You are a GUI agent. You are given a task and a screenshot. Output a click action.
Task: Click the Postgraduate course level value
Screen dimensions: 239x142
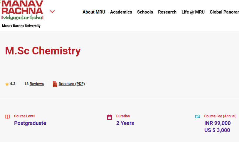pyautogui.click(x=30, y=123)
